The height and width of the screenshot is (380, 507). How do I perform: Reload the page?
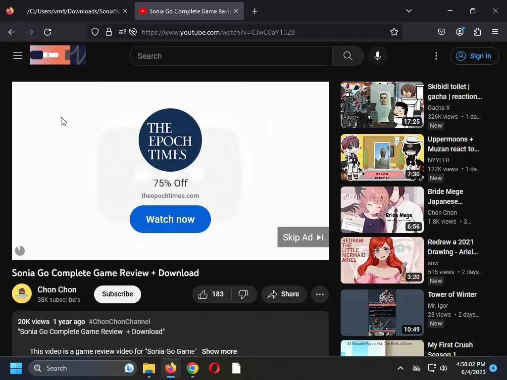coord(48,32)
